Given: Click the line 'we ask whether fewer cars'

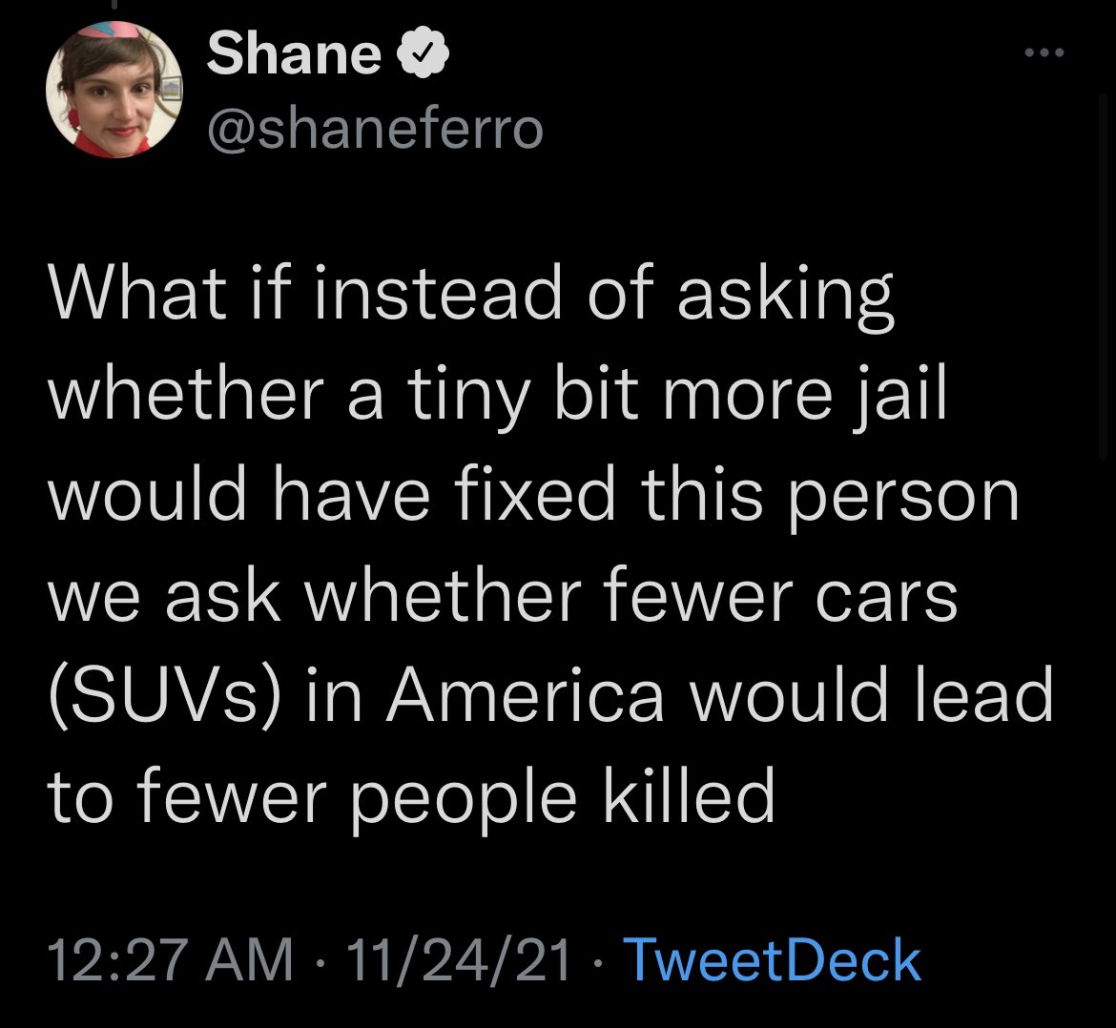Looking at the screenshot, I should (503, 596).
